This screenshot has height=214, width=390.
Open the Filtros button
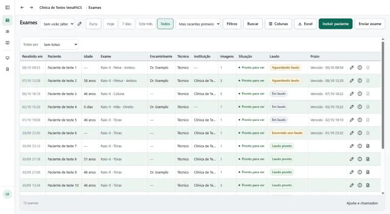pyautogui.click(x=232, y=24)
